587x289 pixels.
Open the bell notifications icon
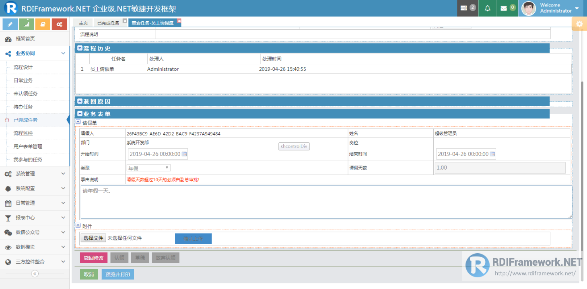pyautogui.click(x=488, y=8)
